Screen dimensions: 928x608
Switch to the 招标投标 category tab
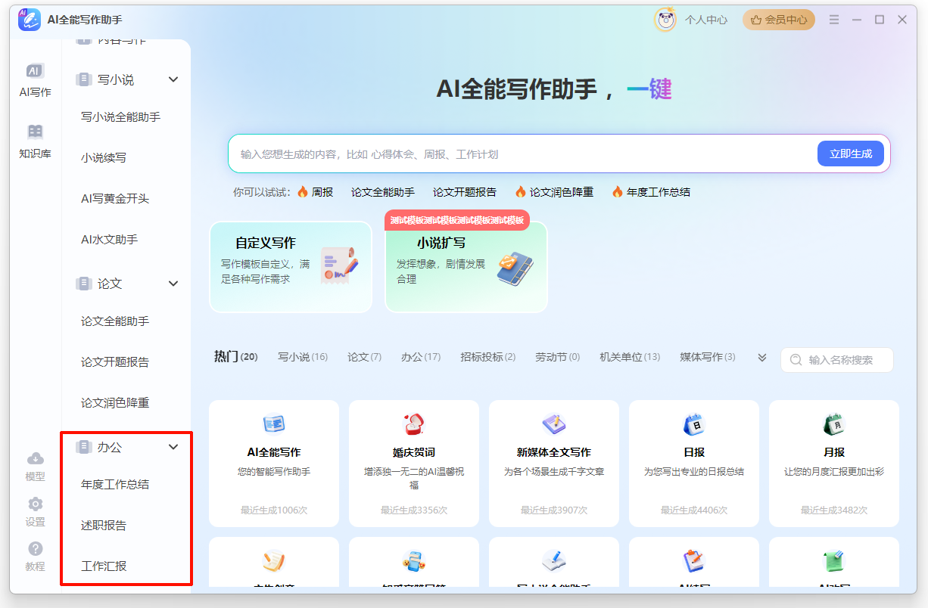[487, 357]
